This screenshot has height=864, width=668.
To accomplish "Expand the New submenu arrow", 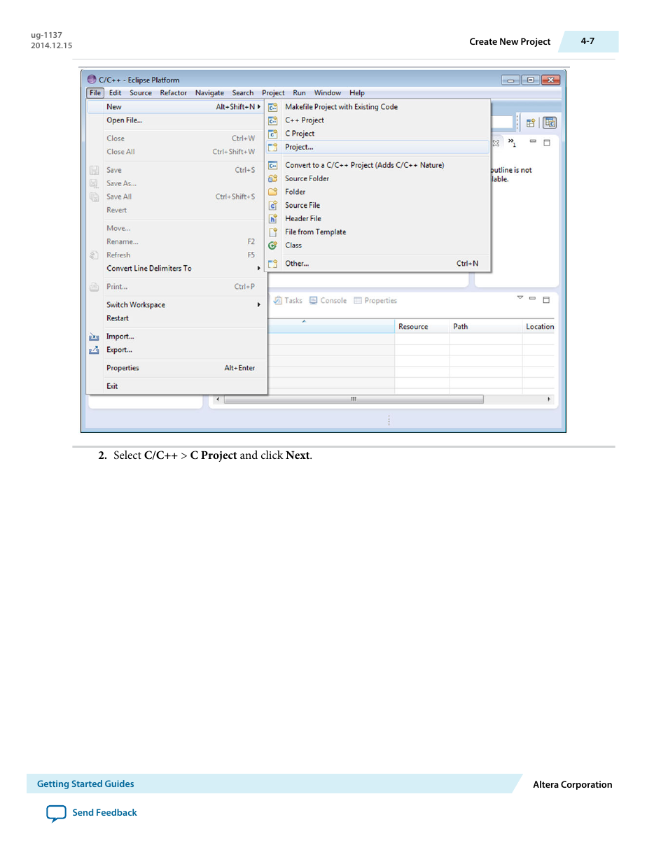I will [x=259, y=107].
